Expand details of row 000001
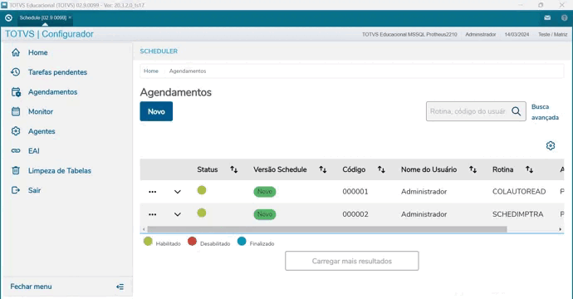This screenshot has height=299, width=573. pyautogui.click(x=177, y=192)
